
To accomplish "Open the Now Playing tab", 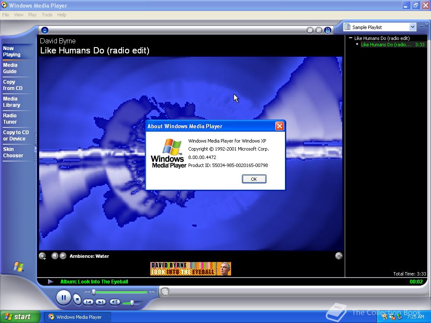I will click(12, 51).
